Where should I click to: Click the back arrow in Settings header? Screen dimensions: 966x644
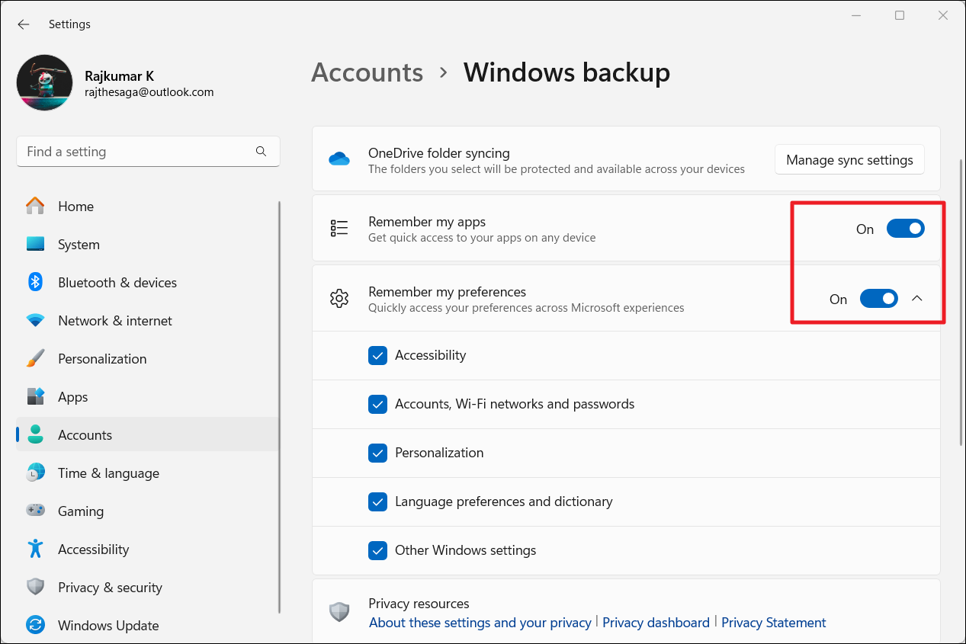(x=24, y=24)
